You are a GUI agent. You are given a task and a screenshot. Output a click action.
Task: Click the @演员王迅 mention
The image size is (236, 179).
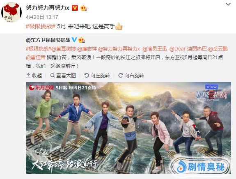click(155, 49)
